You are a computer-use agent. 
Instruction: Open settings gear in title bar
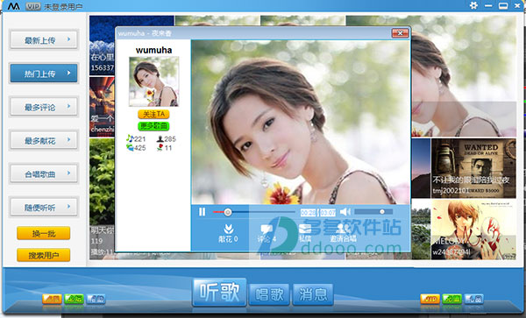(473, 5)
